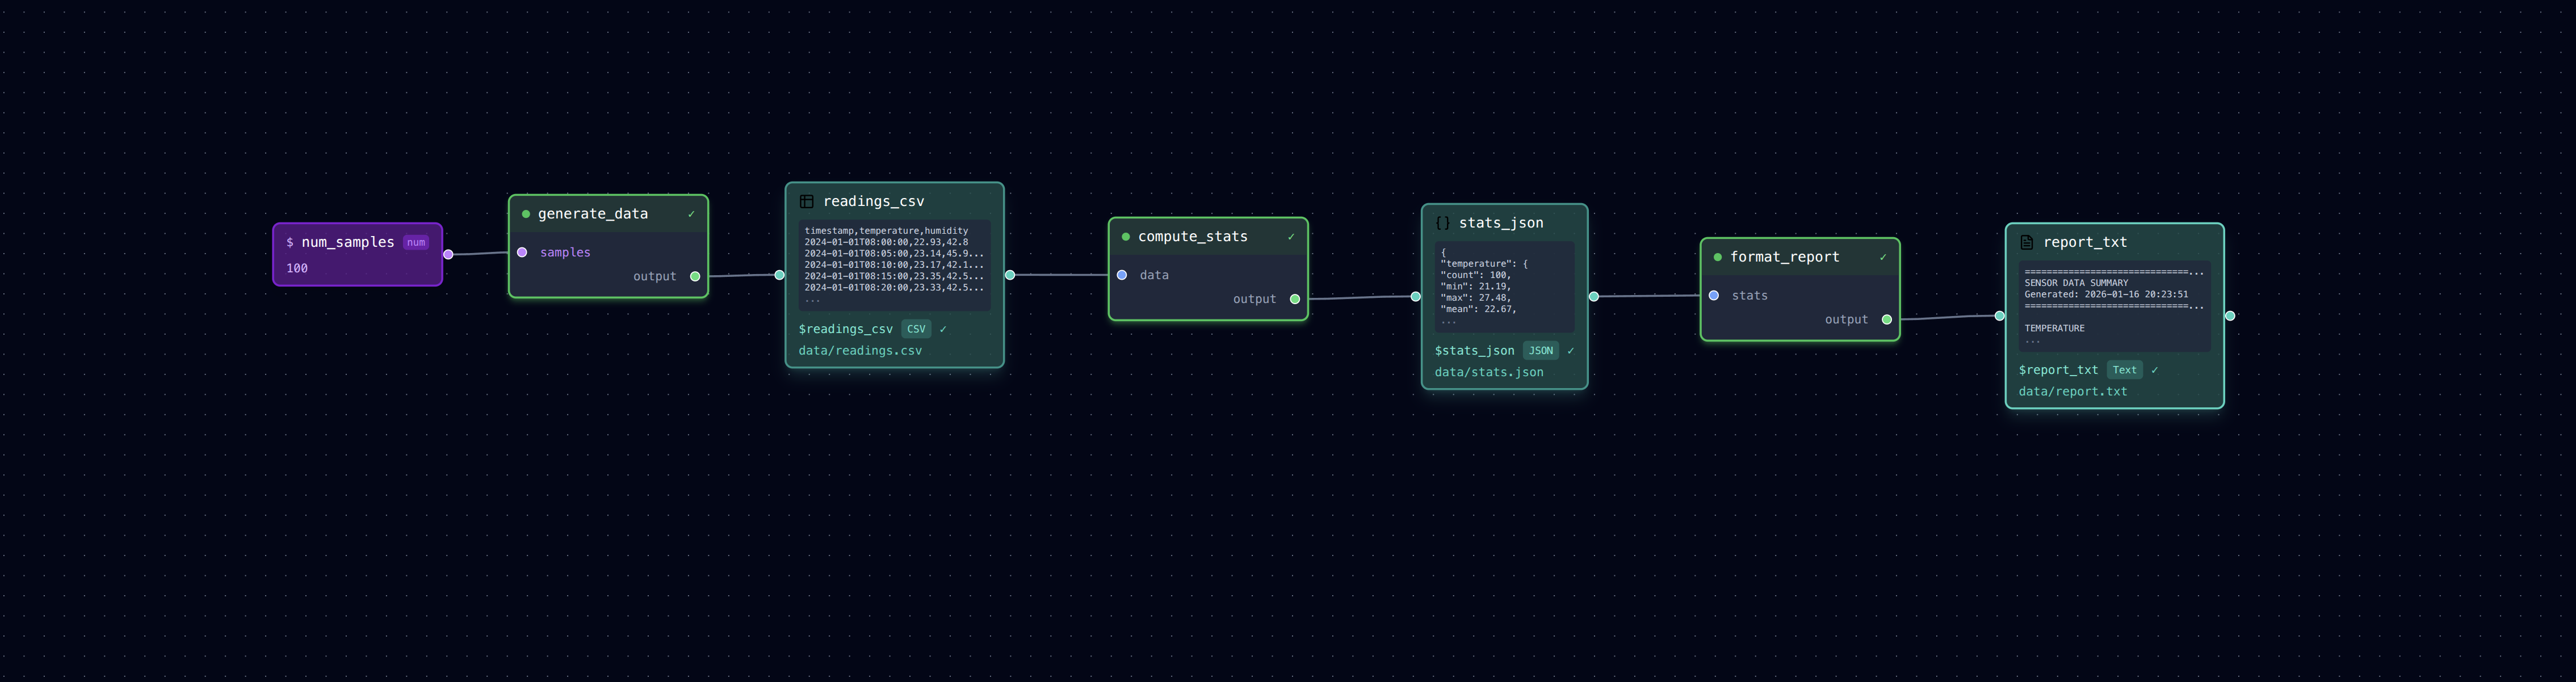Toggle the checkmark on generate_data node header
Image resolution: width=2576 pixels, height=682 pixels.
pos(692,213)
